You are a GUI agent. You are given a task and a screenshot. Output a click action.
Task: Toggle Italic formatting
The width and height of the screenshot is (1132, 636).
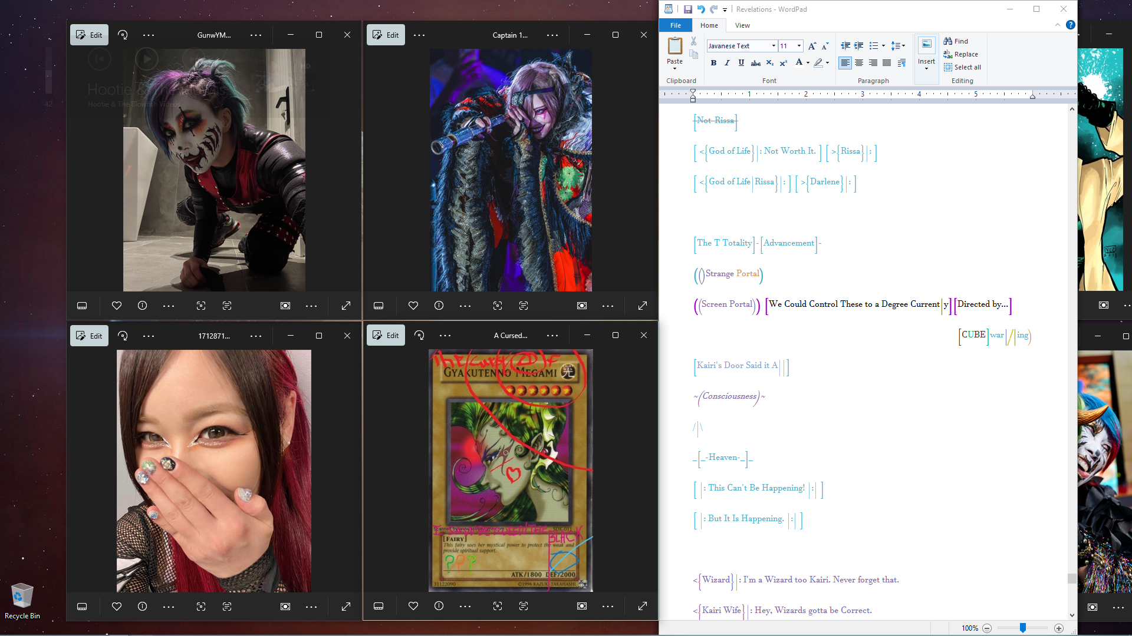pyautogui.click(x=727, y=63)
